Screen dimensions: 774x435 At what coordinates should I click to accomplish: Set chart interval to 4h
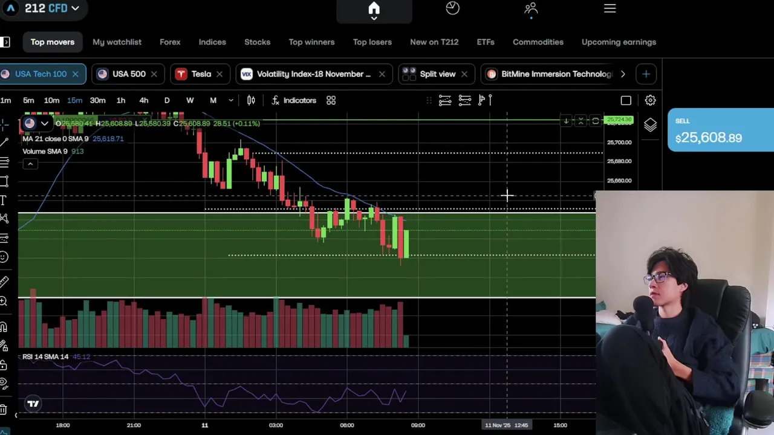click(144, 100)
